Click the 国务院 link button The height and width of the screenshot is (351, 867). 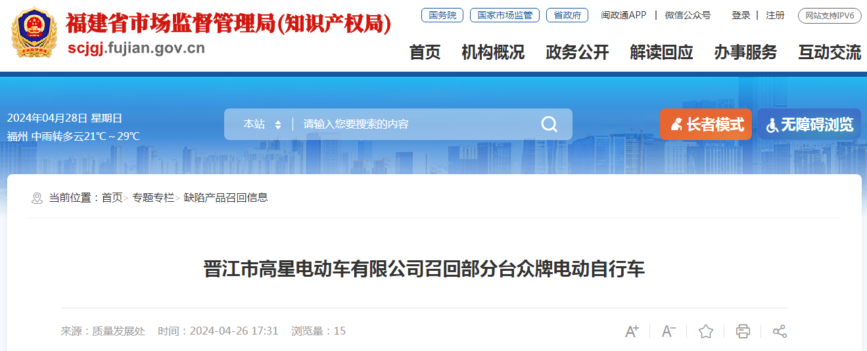click(442, 15)
